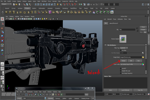Screen dimensions: 150x100
Task: Create a polygon sphere from shelf
Action: 6,12
